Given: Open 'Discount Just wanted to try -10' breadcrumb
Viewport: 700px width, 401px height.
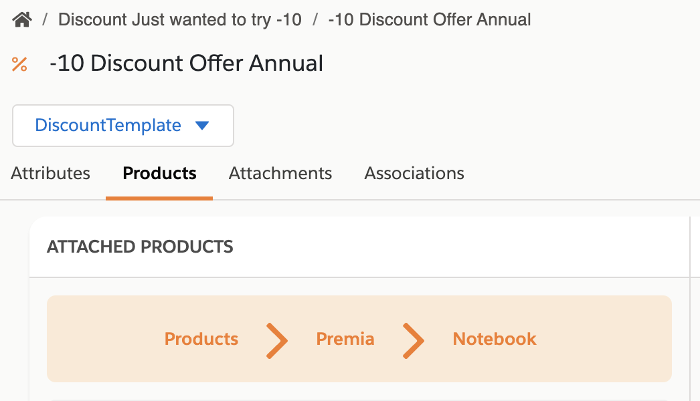Looking at the screenshot, I should tap(180, 19).
